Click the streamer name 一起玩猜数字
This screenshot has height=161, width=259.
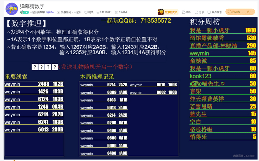point(37,12)
